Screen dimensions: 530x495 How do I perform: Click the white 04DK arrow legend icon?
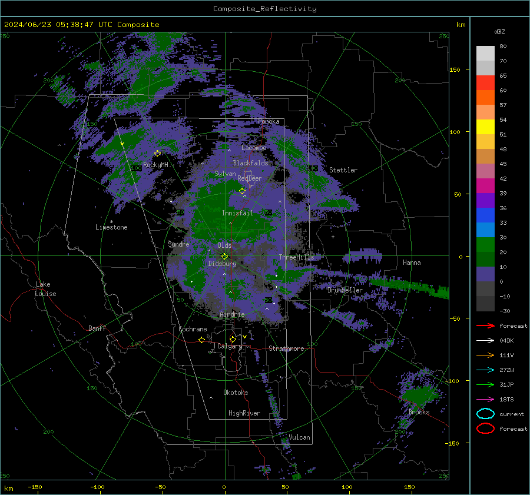(485, 341)
